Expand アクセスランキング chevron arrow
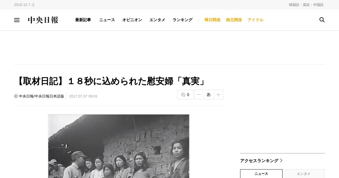The height and width of the screenshot is (178, 339). click(281, 160)
